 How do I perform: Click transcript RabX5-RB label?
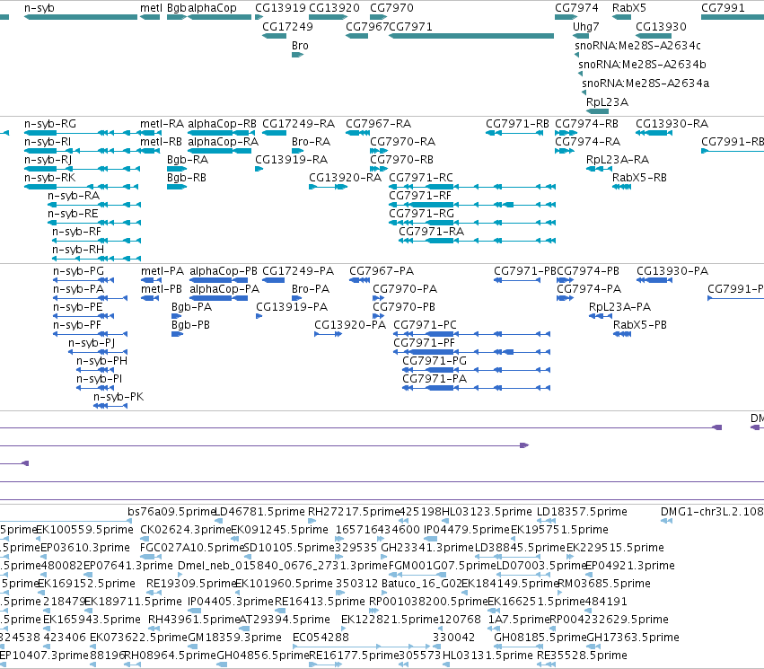point(640,178)
